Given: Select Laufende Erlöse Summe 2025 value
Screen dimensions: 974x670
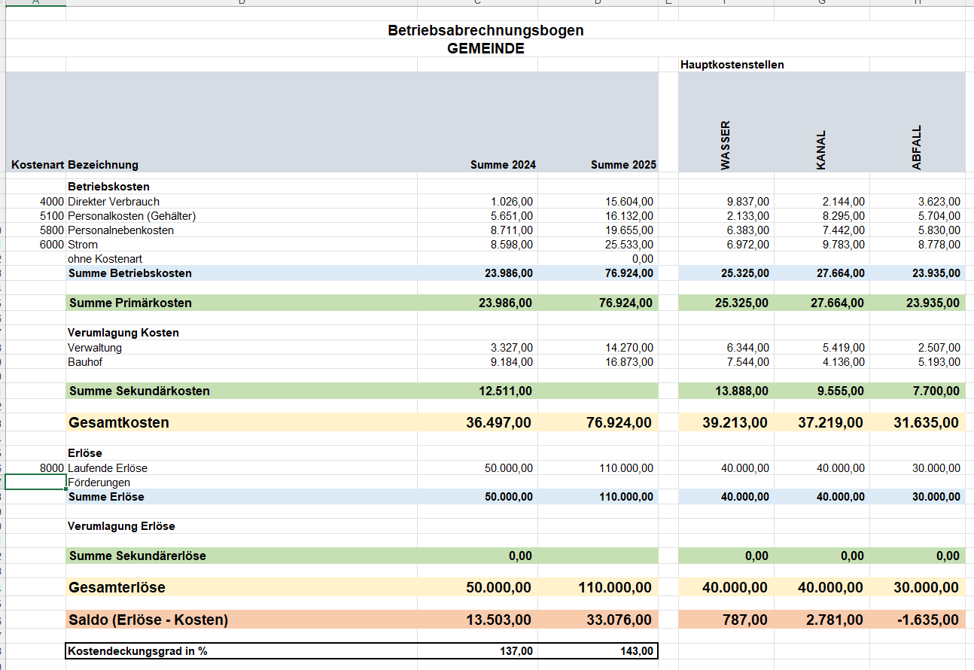Looking at the screenshot, I should click(625, 468).
